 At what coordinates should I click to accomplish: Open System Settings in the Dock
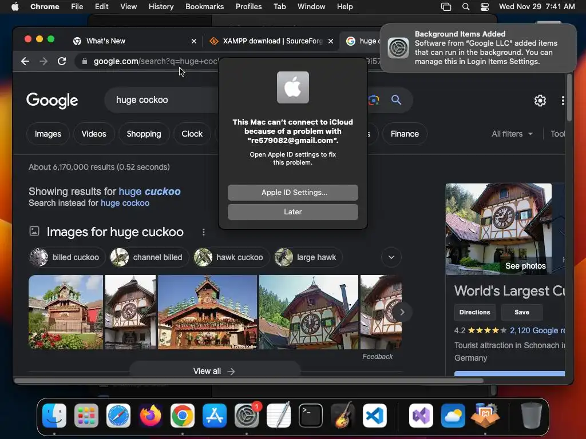coord(247,416)
